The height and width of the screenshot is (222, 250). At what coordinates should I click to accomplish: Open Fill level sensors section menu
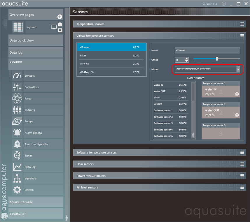(x=242, y=187)
